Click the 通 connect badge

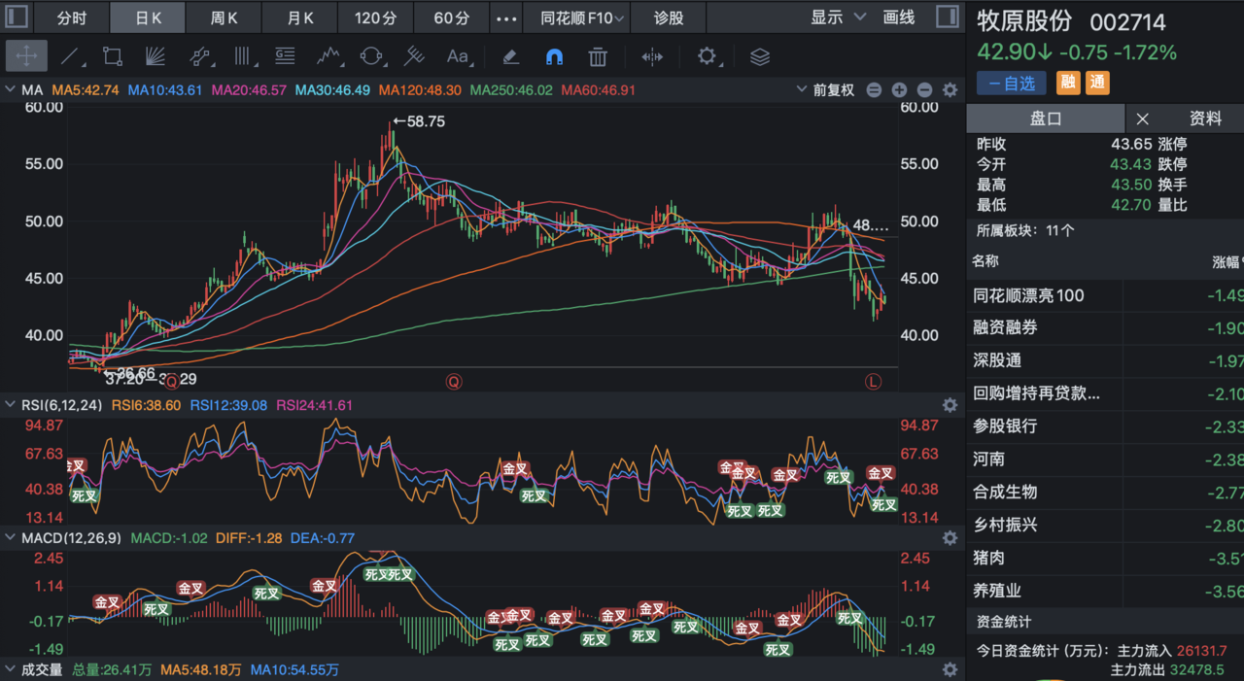tap(1097, 83)
